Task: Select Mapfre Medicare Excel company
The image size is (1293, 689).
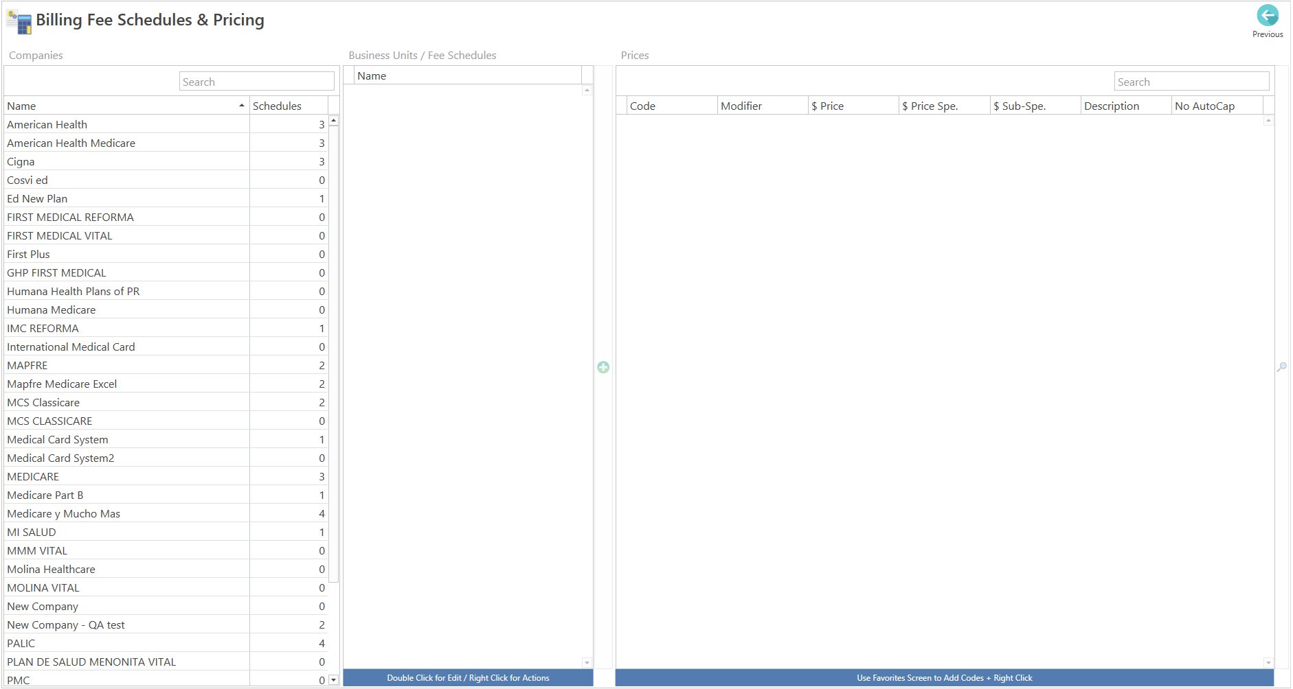Action: [x=166, y=384]
